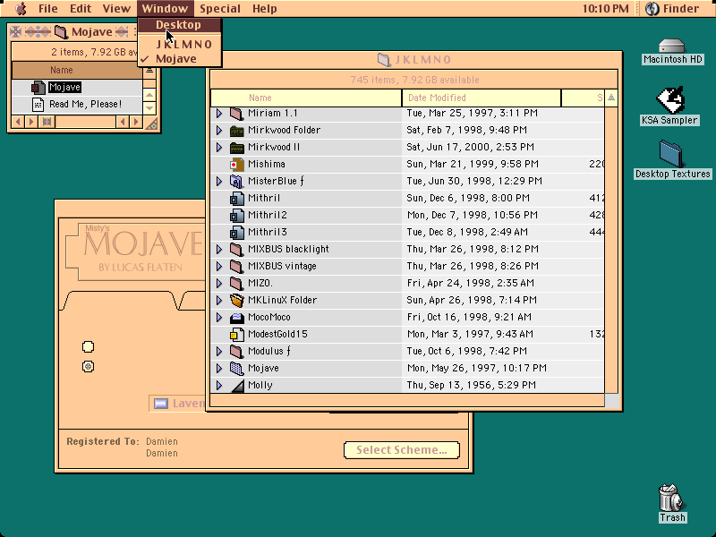Image resolution: width=716 pixels, height=537 pixels.
Task: Select the MKLinuX Folder icon
Action: point(236,300)
